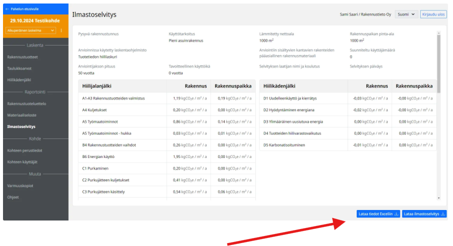Click the Hiilijalanjälki table header
453x246 pixels.
coord(97,86)
